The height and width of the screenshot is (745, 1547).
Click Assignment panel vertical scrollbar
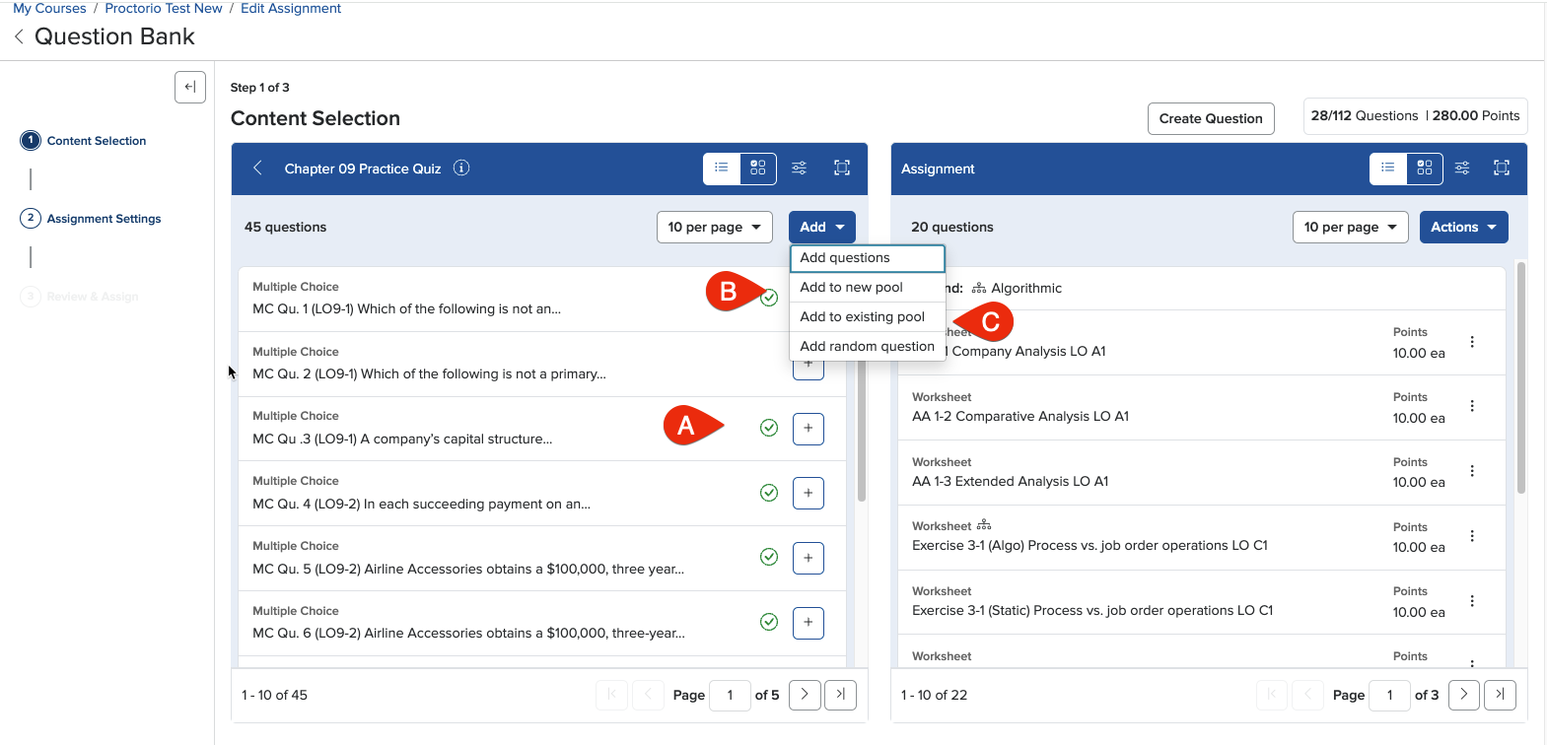point(1520,377)
